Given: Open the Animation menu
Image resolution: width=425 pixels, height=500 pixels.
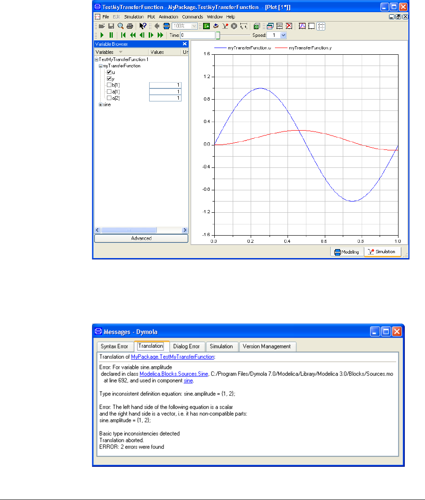Looking at the screenshot, I should 168,17.
